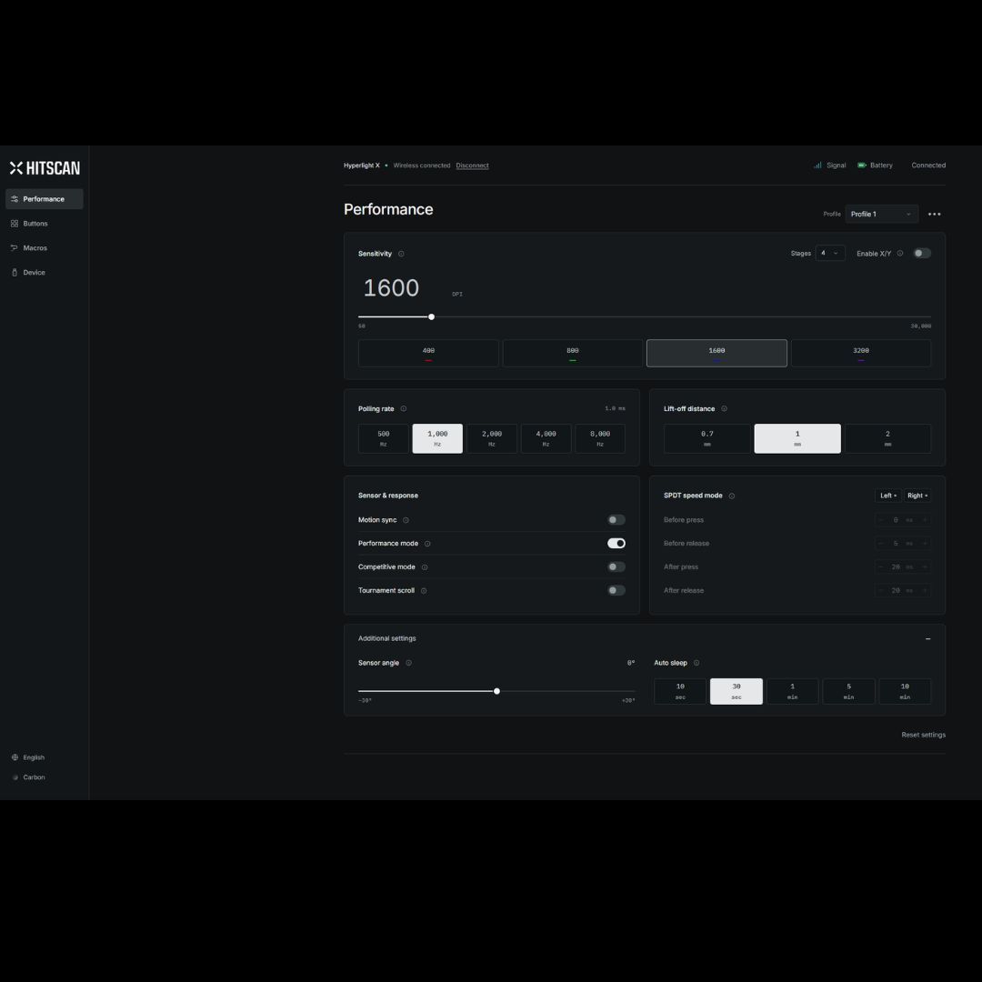982x982 pixels.
Task: Show info icon next to Competitive mode
Action: (x=425, y=566)
